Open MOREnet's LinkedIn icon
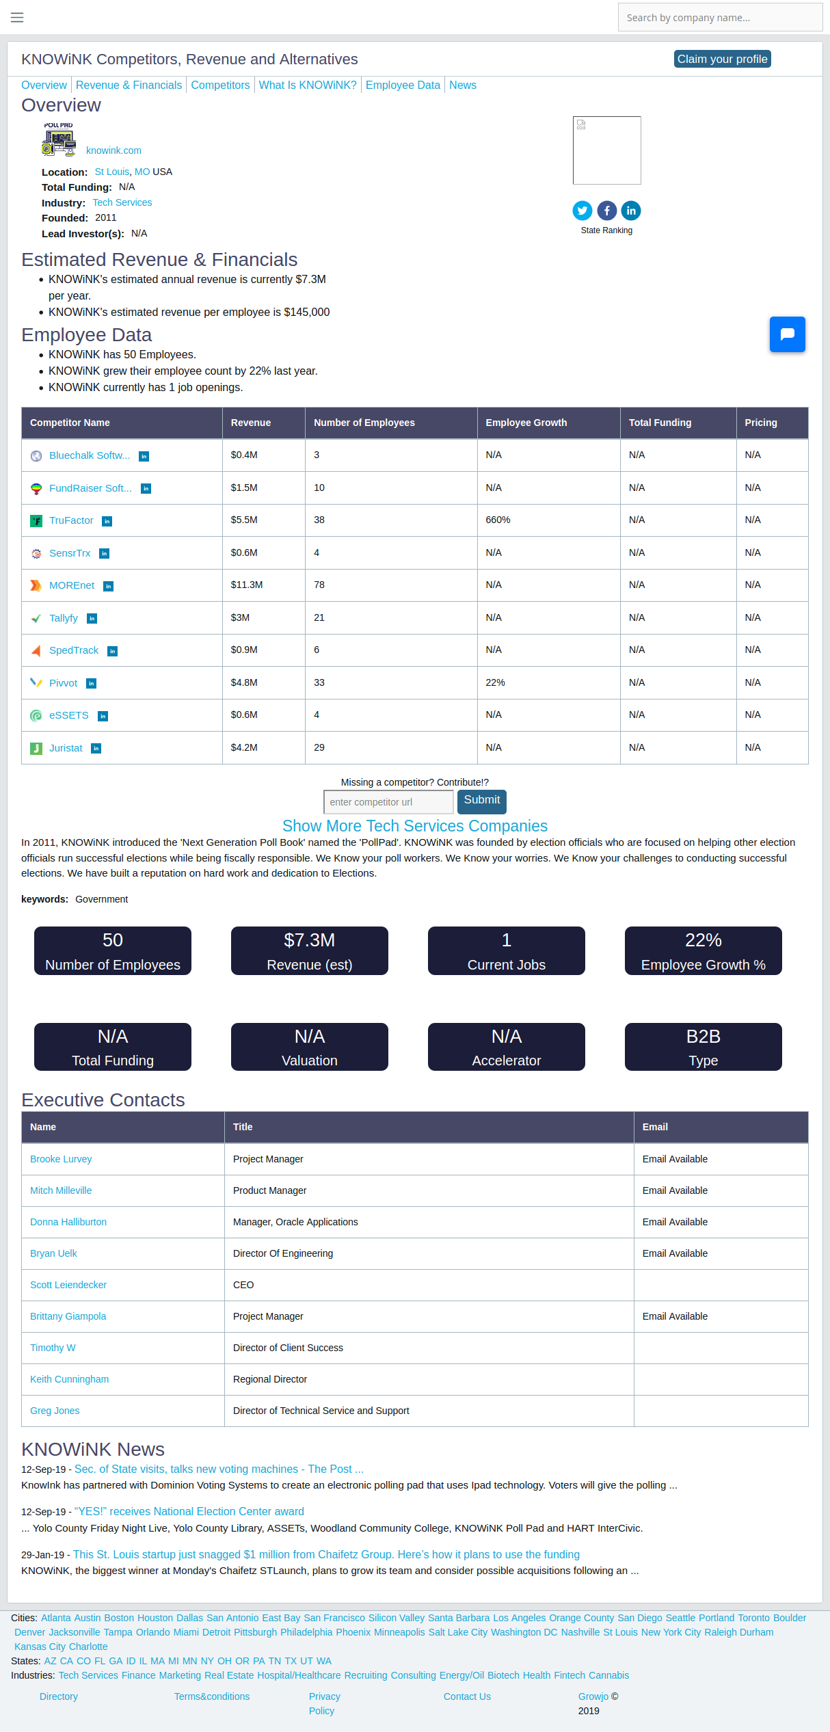The width and height of the screenshot is (830, 1732). coord(108,586)
